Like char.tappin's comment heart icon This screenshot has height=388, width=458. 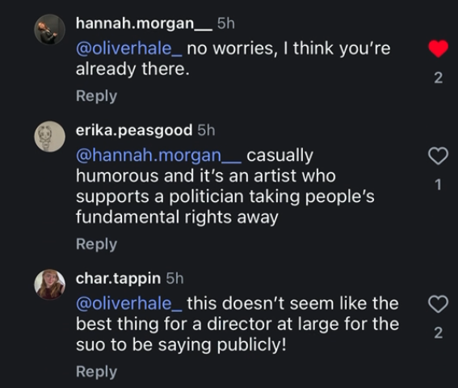click(438, 304)
